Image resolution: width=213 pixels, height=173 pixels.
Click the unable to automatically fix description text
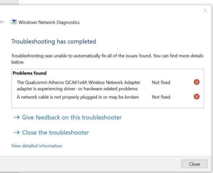coord(107,59)
